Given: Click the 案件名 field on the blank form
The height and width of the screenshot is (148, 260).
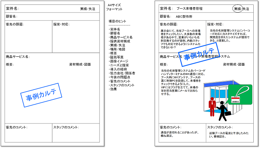Looking at the screenshot, I should [52, 9].
